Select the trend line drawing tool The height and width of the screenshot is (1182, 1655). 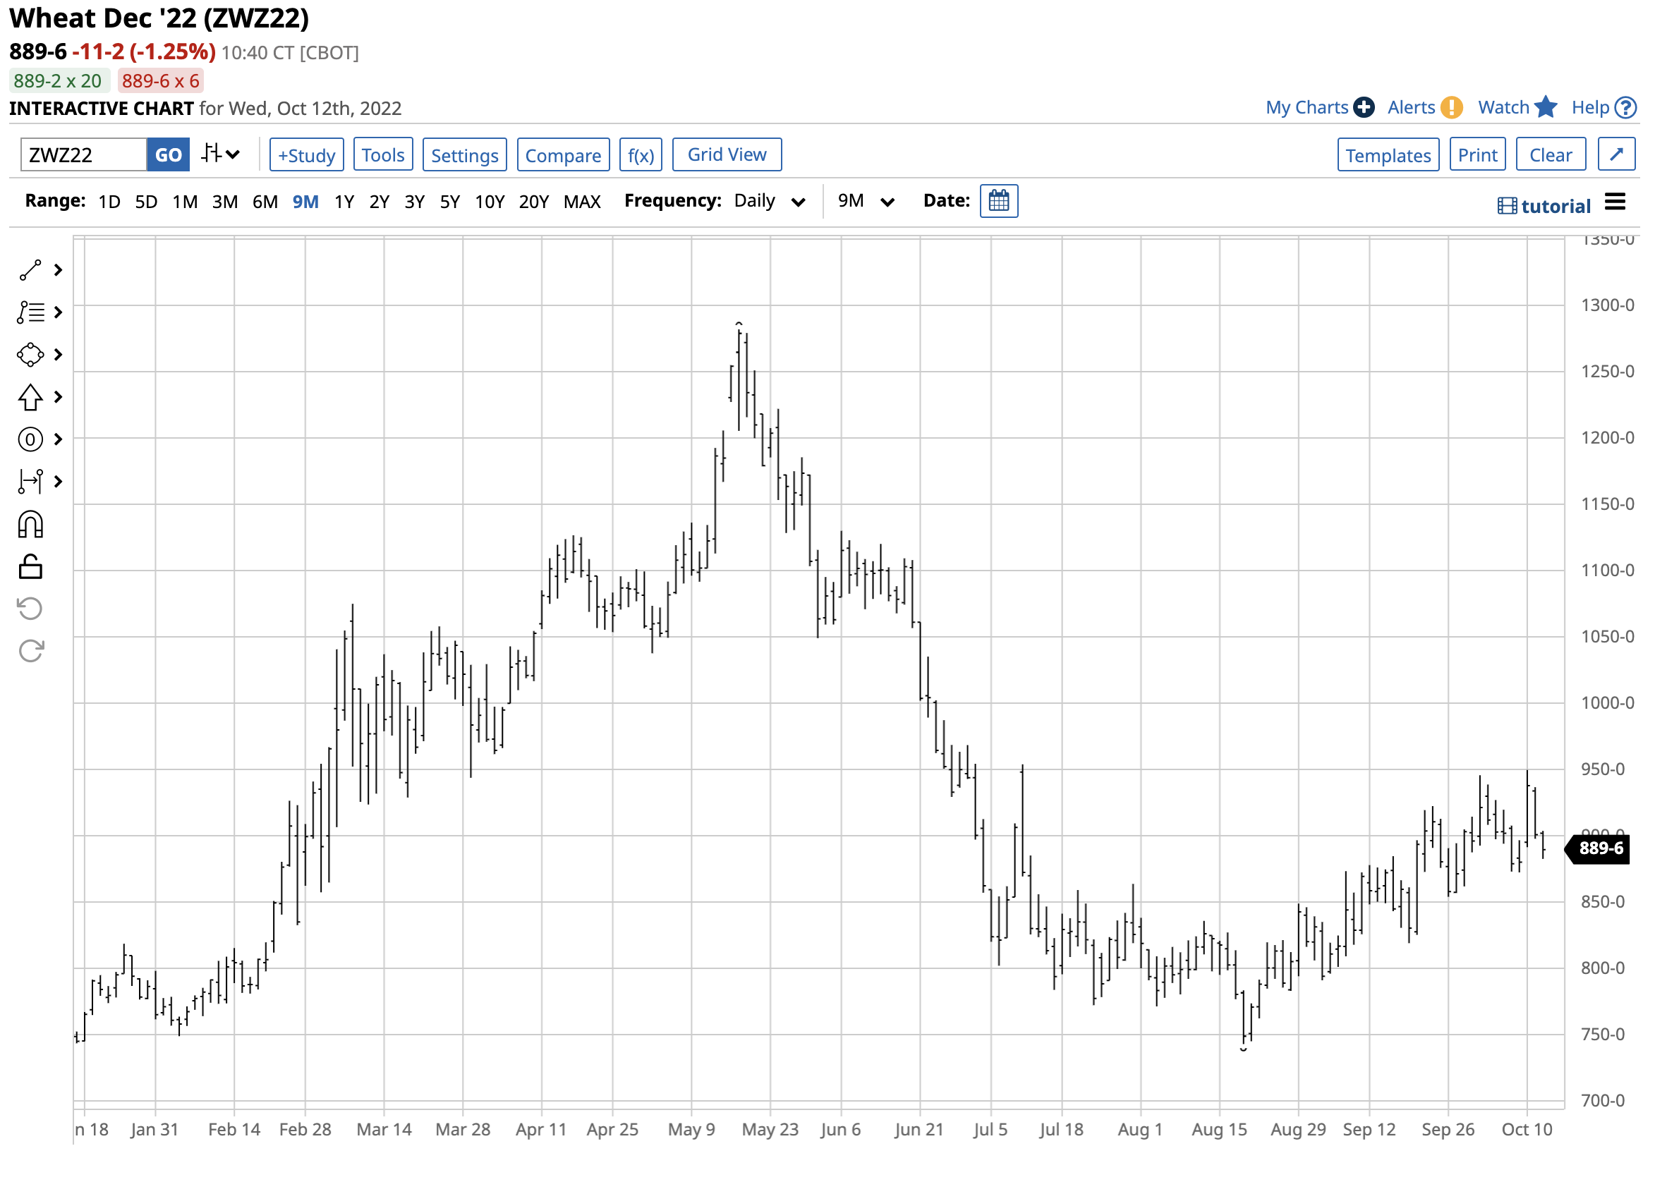pyautogui.click(x=30, y=271)
